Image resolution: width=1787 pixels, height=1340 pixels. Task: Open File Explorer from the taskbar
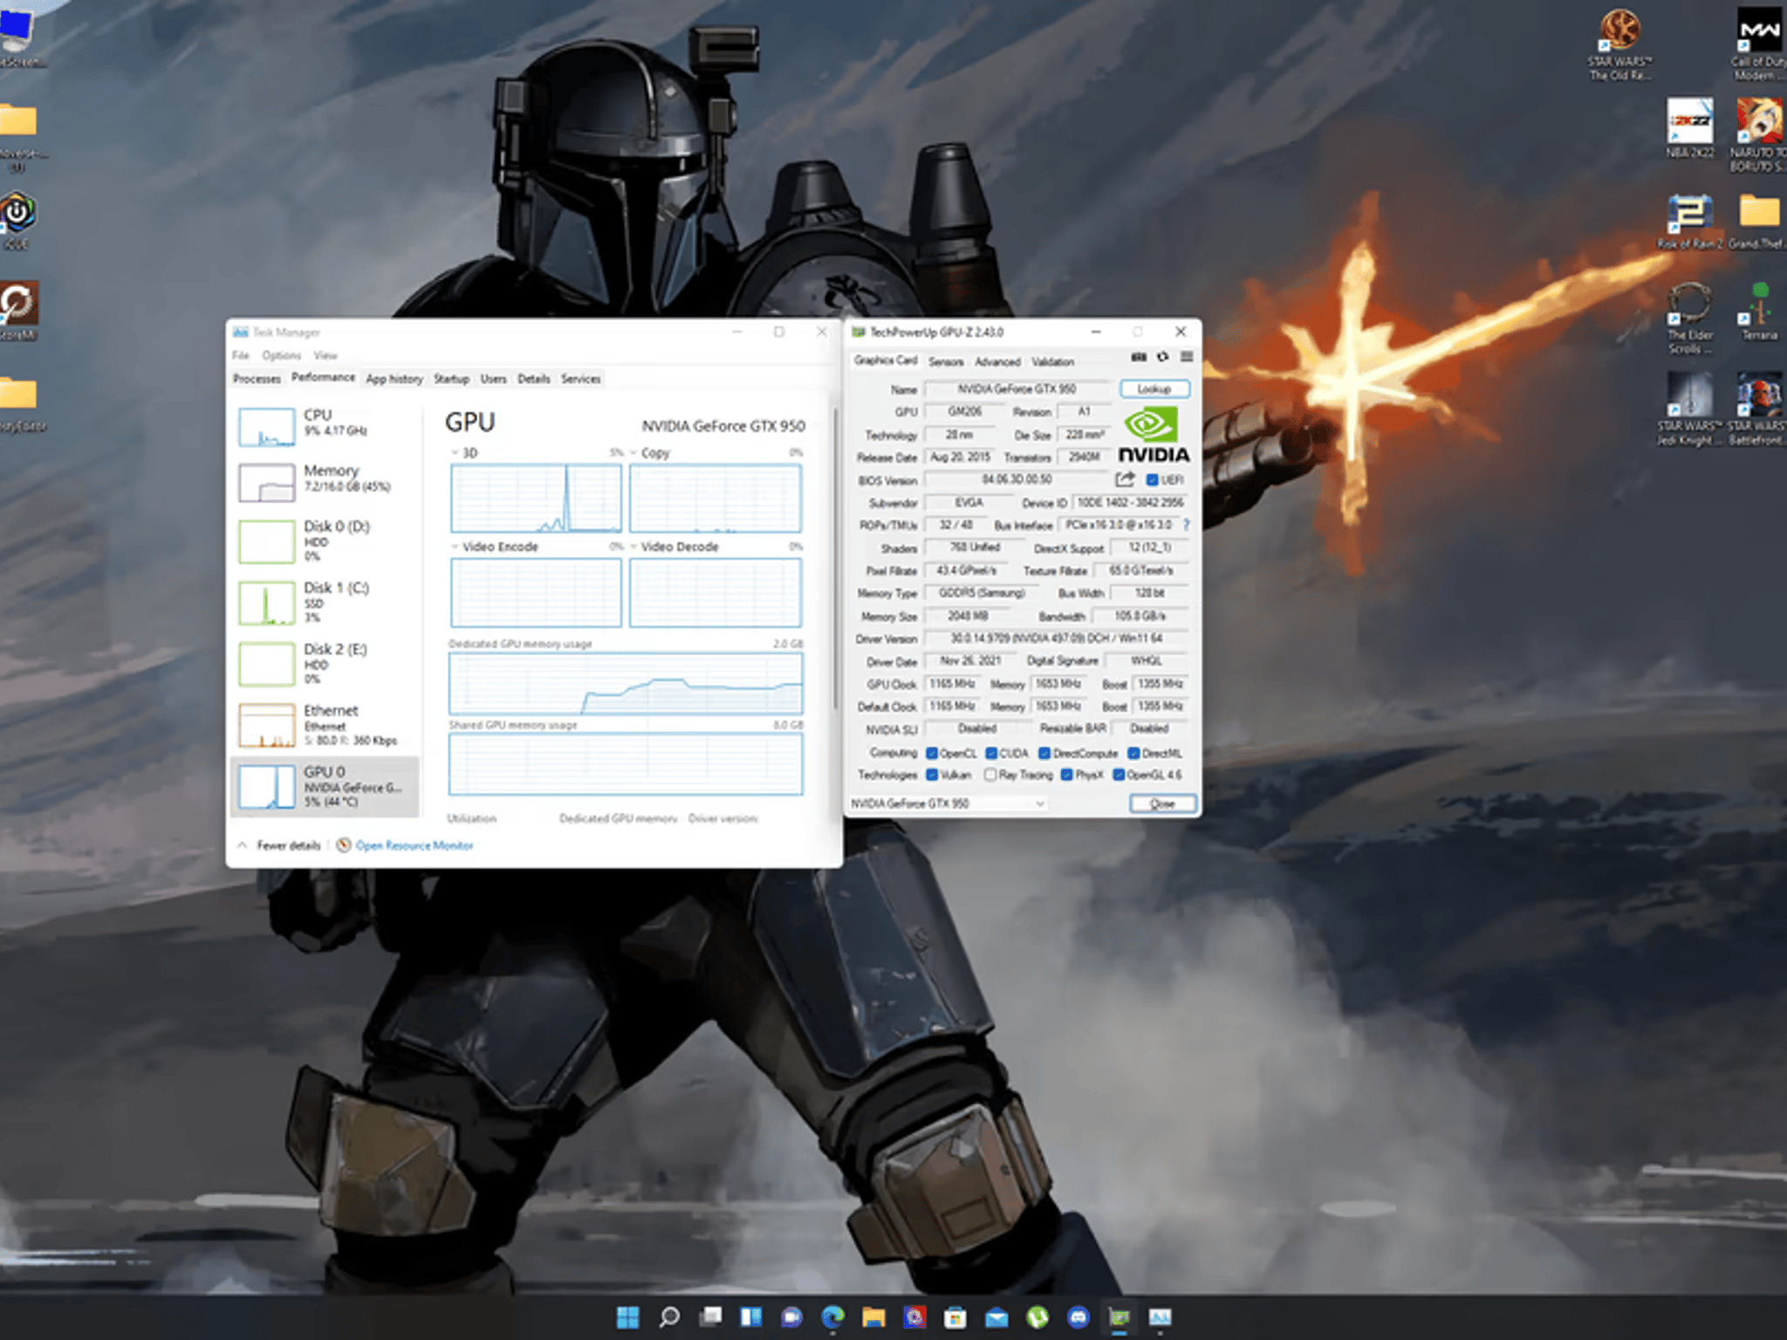click(873, 1316)
